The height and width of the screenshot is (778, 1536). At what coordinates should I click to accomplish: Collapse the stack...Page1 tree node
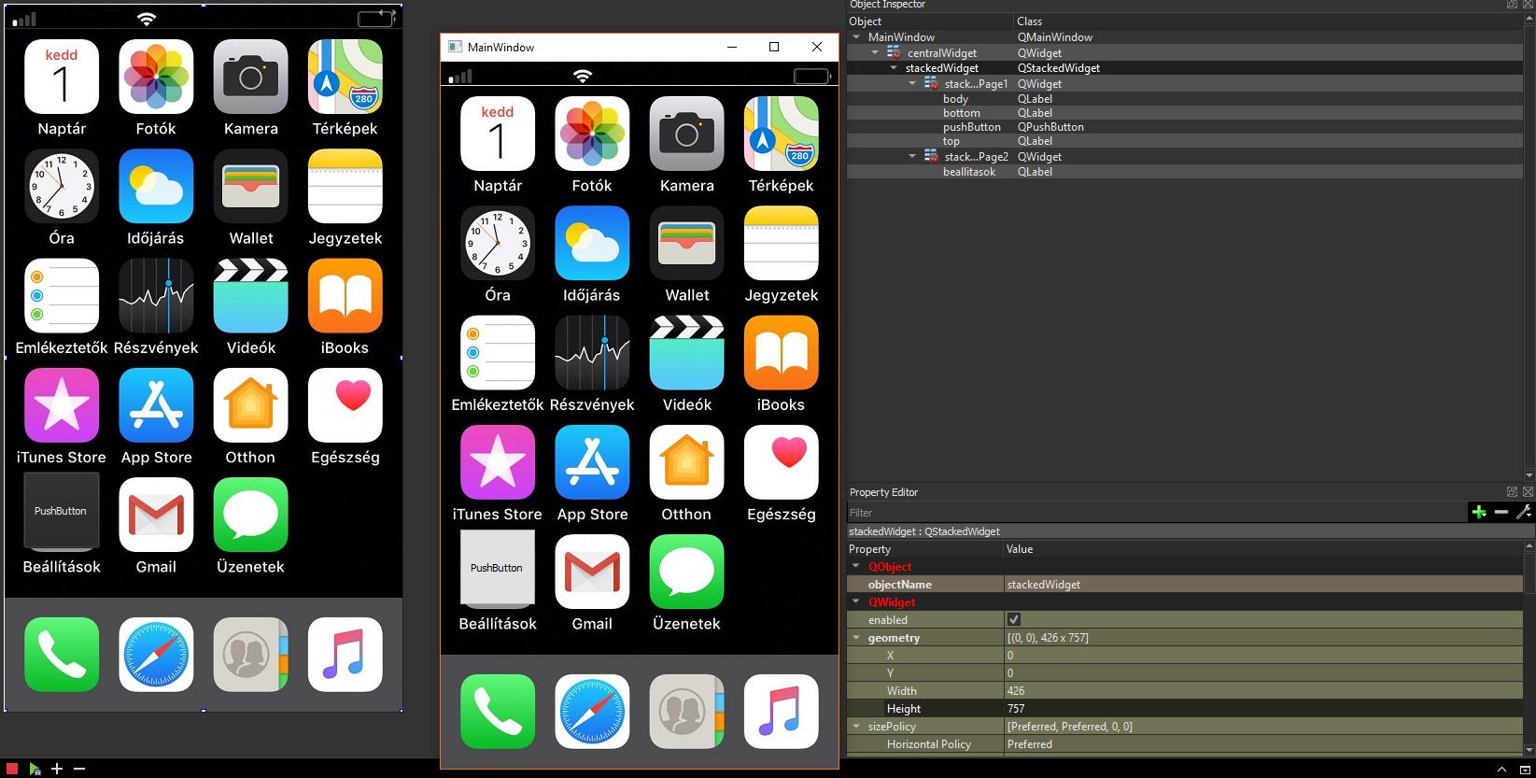point(912,83)
